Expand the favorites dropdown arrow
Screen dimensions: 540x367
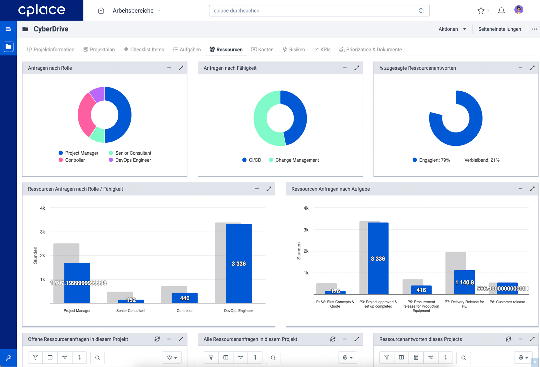coord(488,11)
